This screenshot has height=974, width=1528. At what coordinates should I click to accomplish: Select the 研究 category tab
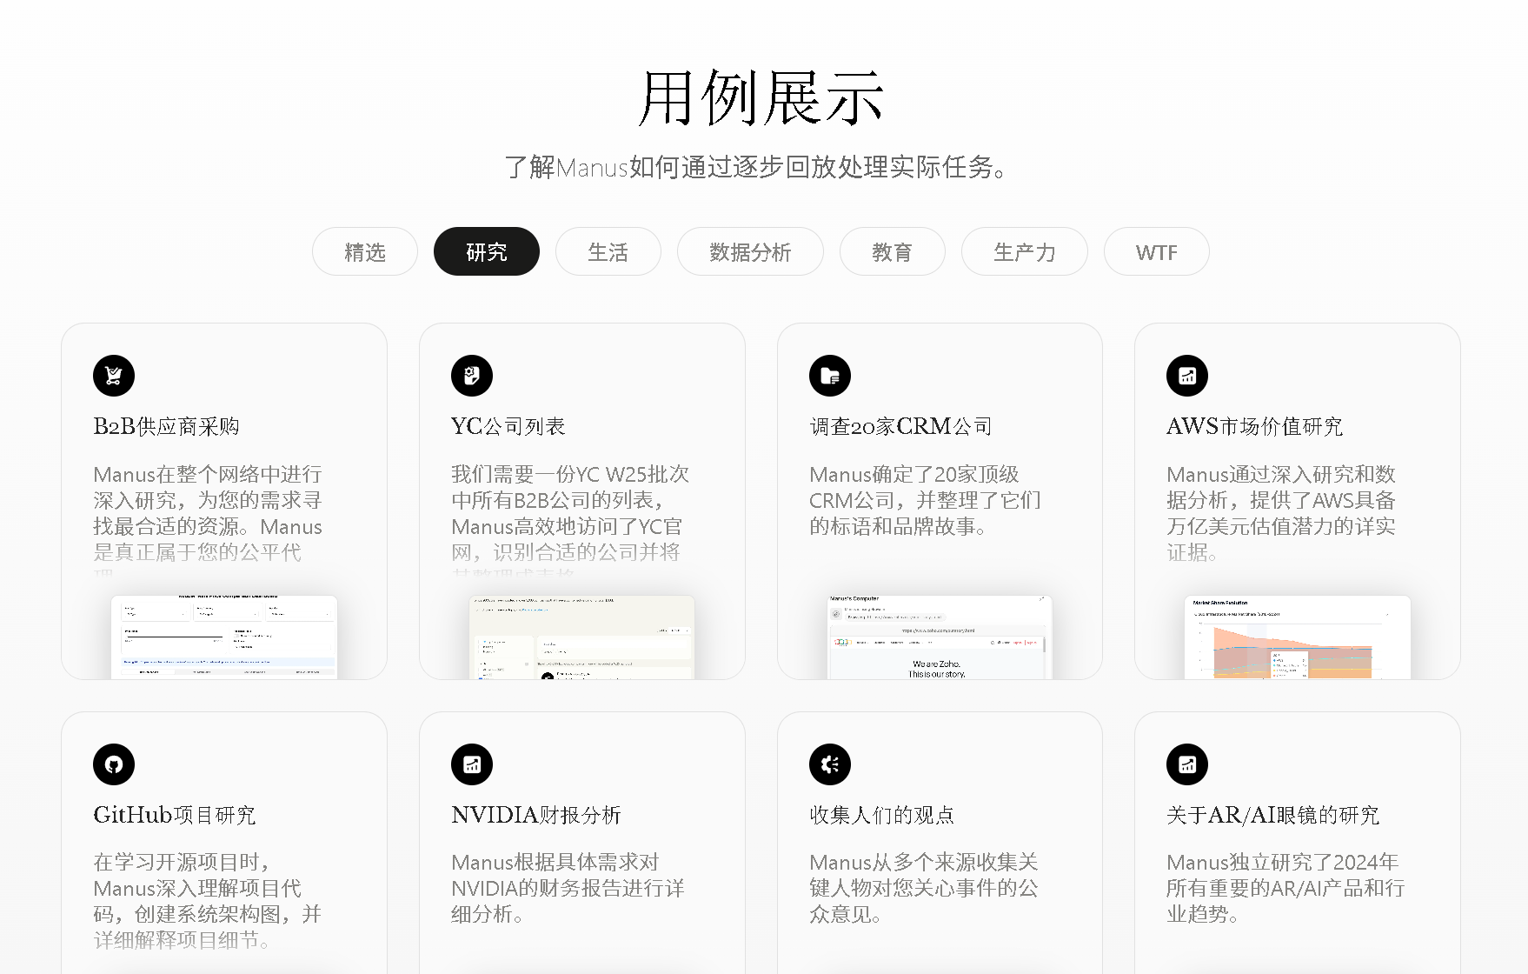coord(487,251)
